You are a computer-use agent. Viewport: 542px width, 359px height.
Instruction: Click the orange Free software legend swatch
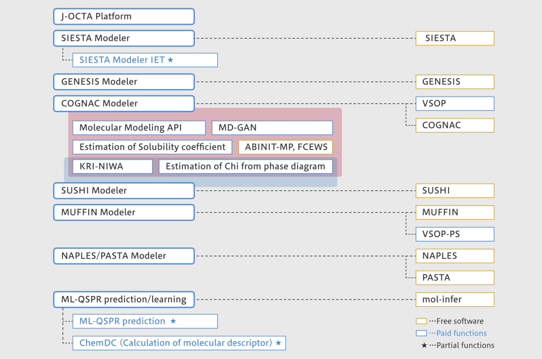[x=421, y=322]
